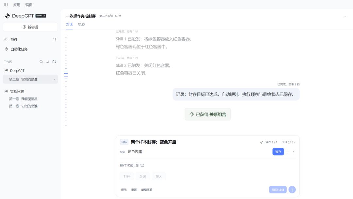
Task: Click the title 一次操作完成封存
Action: 81,16
